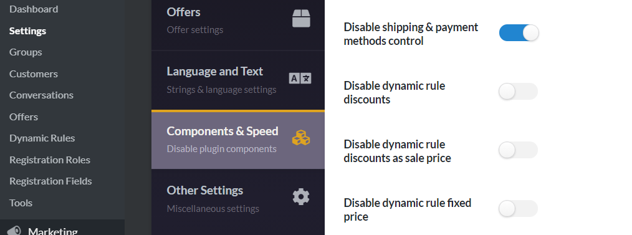Open Dynamic Rules menu item
The width and height of the screenshot is (632, 235).
click(x=42, y=138)
